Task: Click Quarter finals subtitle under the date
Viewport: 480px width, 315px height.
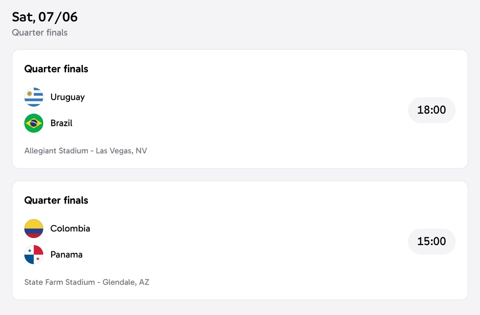Action: coord(40,33)
